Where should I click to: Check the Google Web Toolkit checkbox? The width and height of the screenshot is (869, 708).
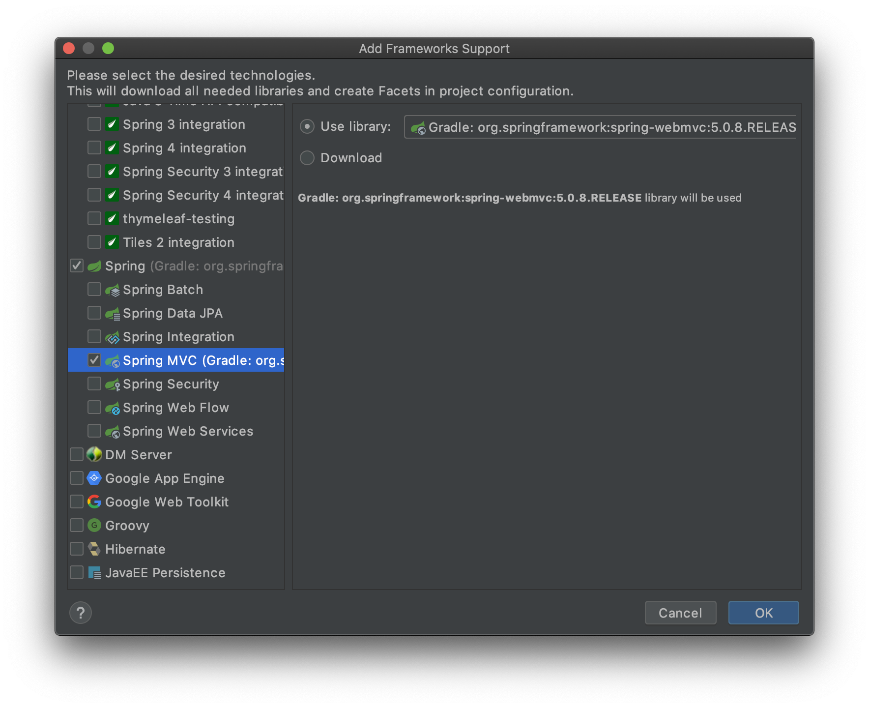(x=77, y=501)
